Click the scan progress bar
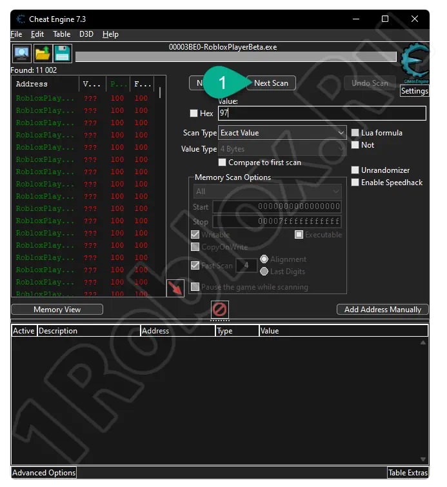Viewport: 447px width, 487px height. coord(236,57)
